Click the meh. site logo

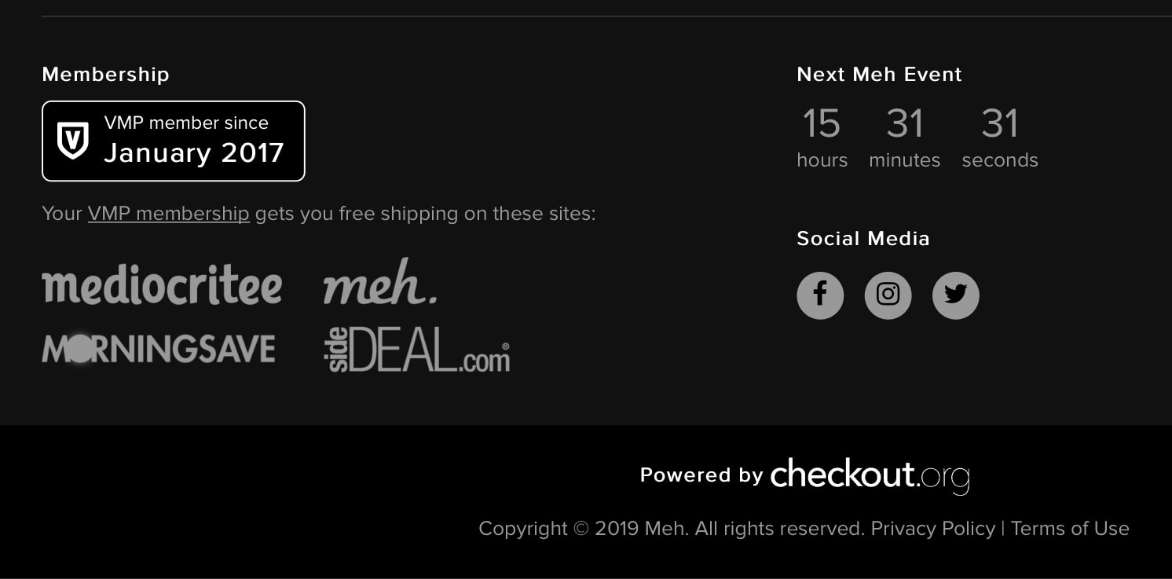[380, 283]
